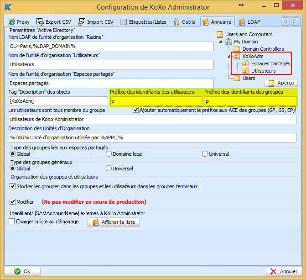The image size is (306, 280).
Task: Cancel with the Annuler button
Action: pos(284,271)
